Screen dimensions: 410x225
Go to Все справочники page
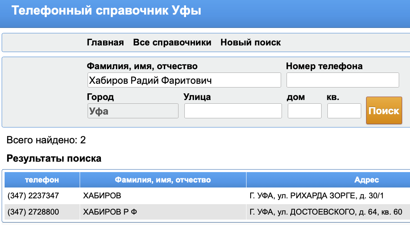(x=172, y=42)
